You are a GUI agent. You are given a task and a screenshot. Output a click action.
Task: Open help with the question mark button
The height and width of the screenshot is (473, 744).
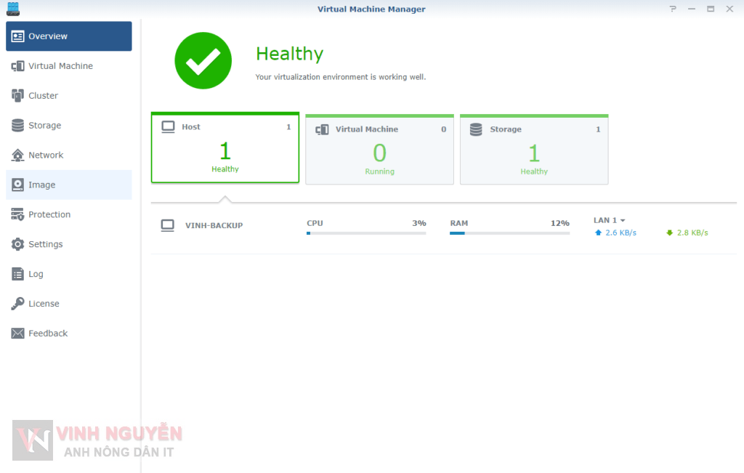pyautogui.click(x=673, y=9)
